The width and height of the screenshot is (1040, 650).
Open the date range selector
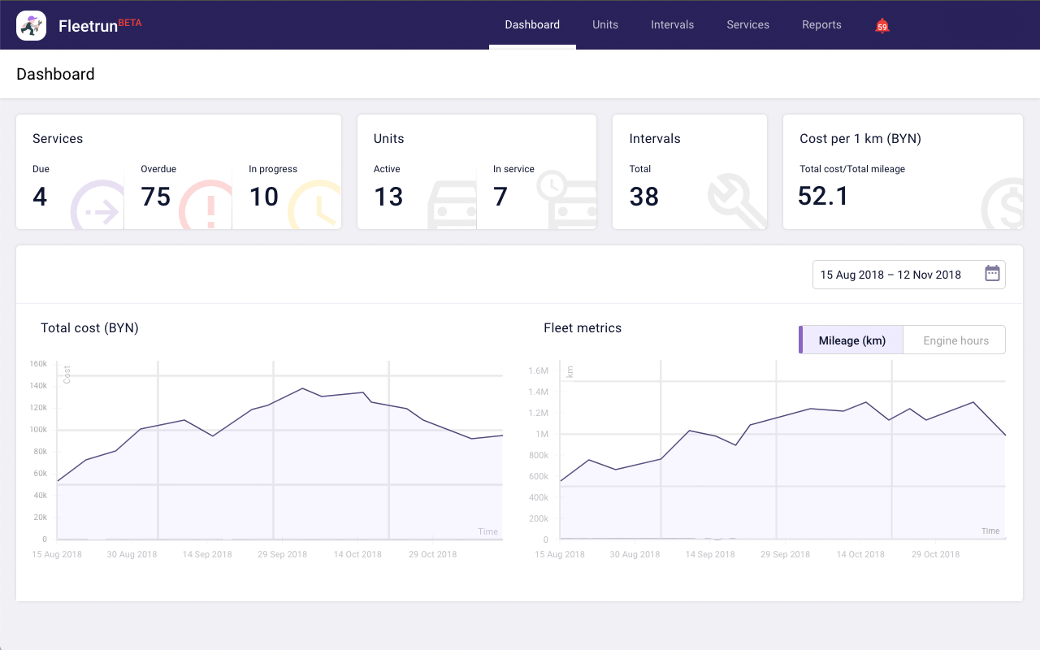pyautogui.click(x=908, y=274)
